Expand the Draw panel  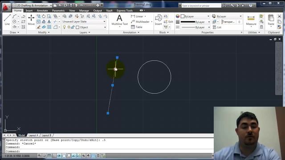[14, 32]
